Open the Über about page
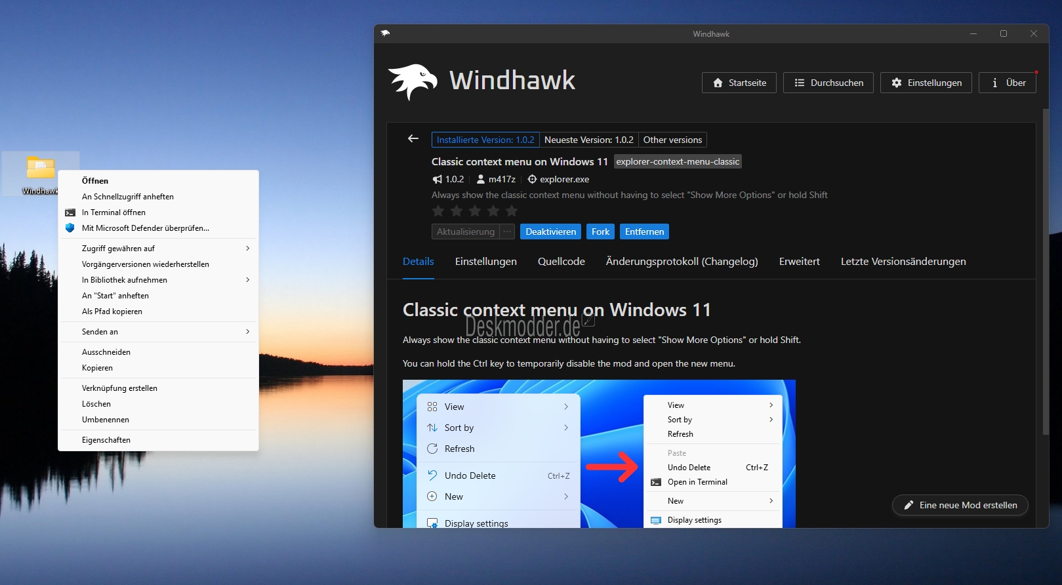Image resolution: width=1062 pixels, height=585 pixels. [1008, 83]
